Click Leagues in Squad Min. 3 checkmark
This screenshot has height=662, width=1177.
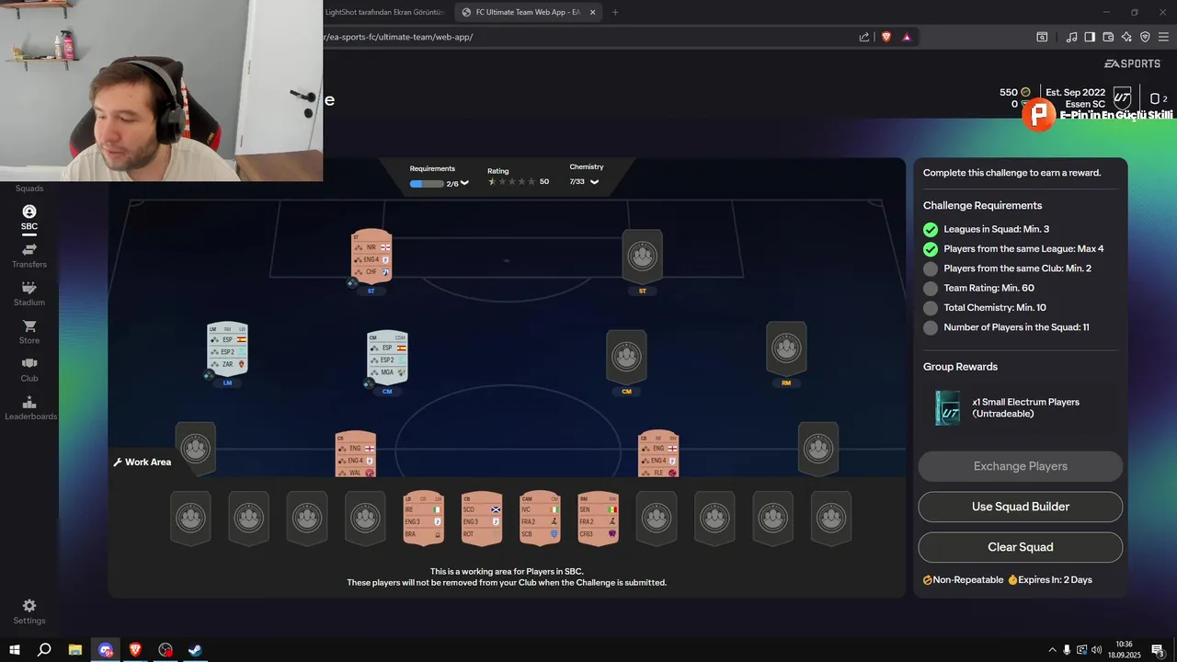coord(931,229)
